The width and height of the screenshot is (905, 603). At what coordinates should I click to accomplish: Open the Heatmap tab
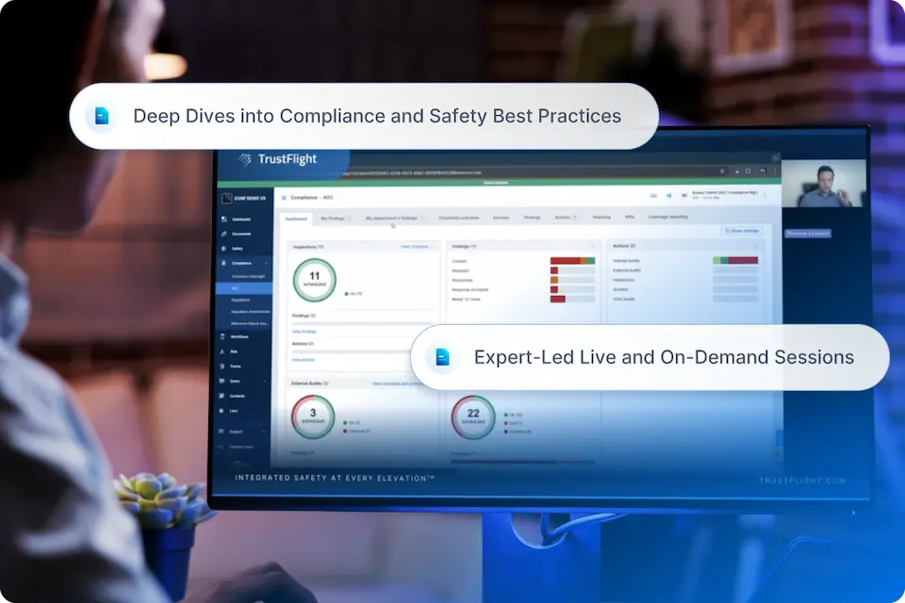coord(602,218)
